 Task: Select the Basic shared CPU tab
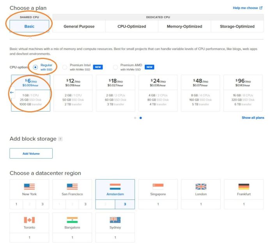coord(29,26)
